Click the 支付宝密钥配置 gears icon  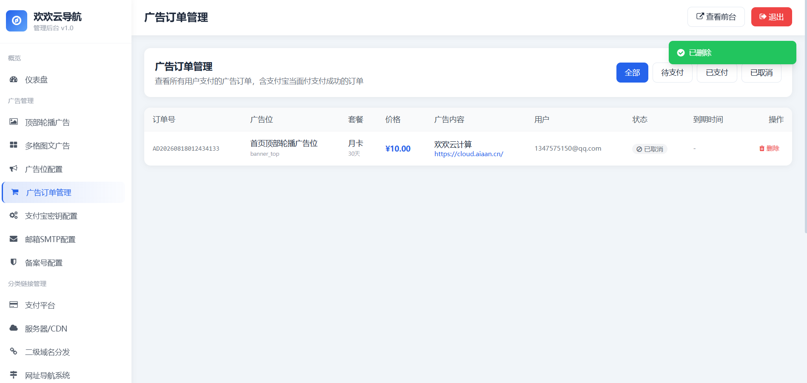pos(14,216)
